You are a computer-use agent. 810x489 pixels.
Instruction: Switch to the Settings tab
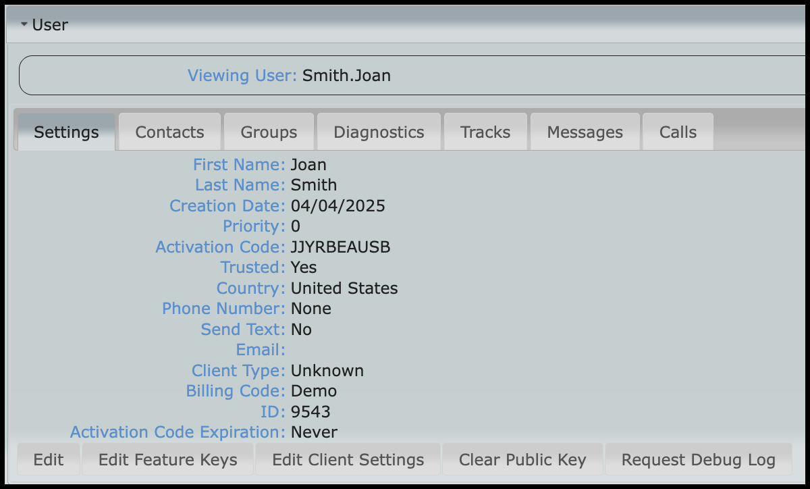click(x=66, y=132)
